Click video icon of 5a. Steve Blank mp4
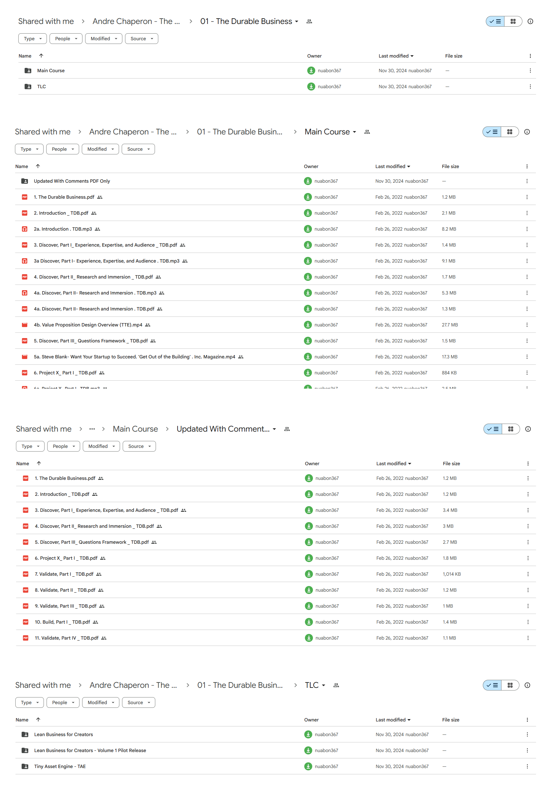The image size is (552, 788). [25, 357]
